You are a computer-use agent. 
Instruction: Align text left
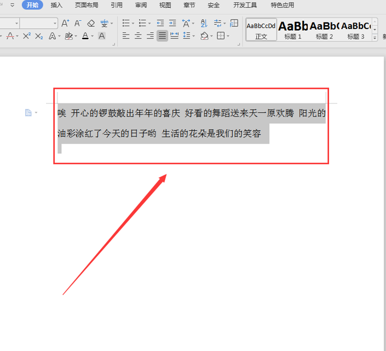click(x=126, y=36)
